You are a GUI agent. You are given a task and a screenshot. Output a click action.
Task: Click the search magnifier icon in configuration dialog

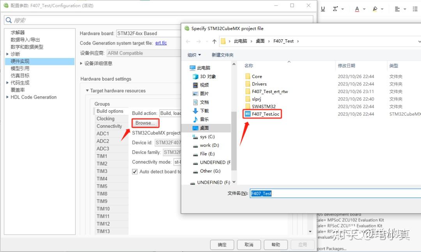click(9, 20)
